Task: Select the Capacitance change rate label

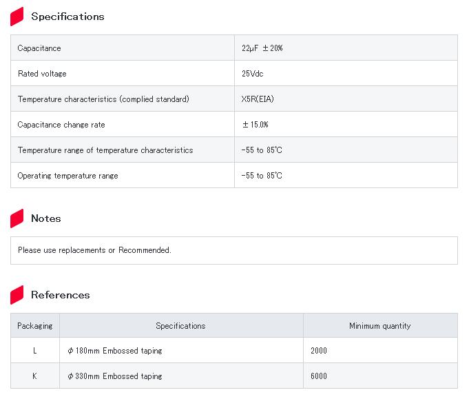Action: [x=61, y=125]
